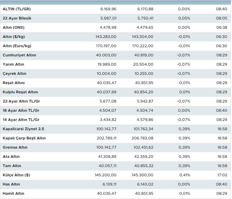Image resolution: width=232 pixels, height=199 pixels.
Task: Open the Ata Altın entry
Action: 11,157
